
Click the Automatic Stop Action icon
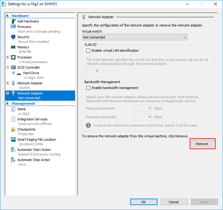13,160
